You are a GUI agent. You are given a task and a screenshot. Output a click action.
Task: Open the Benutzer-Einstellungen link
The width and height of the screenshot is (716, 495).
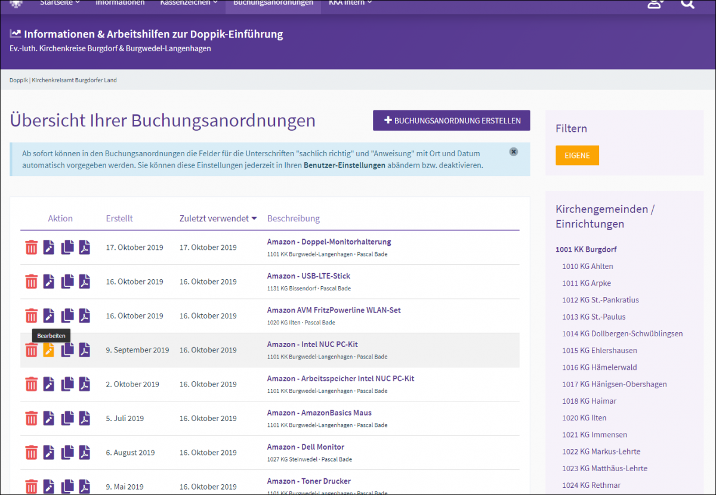click(x=344, y=165)
